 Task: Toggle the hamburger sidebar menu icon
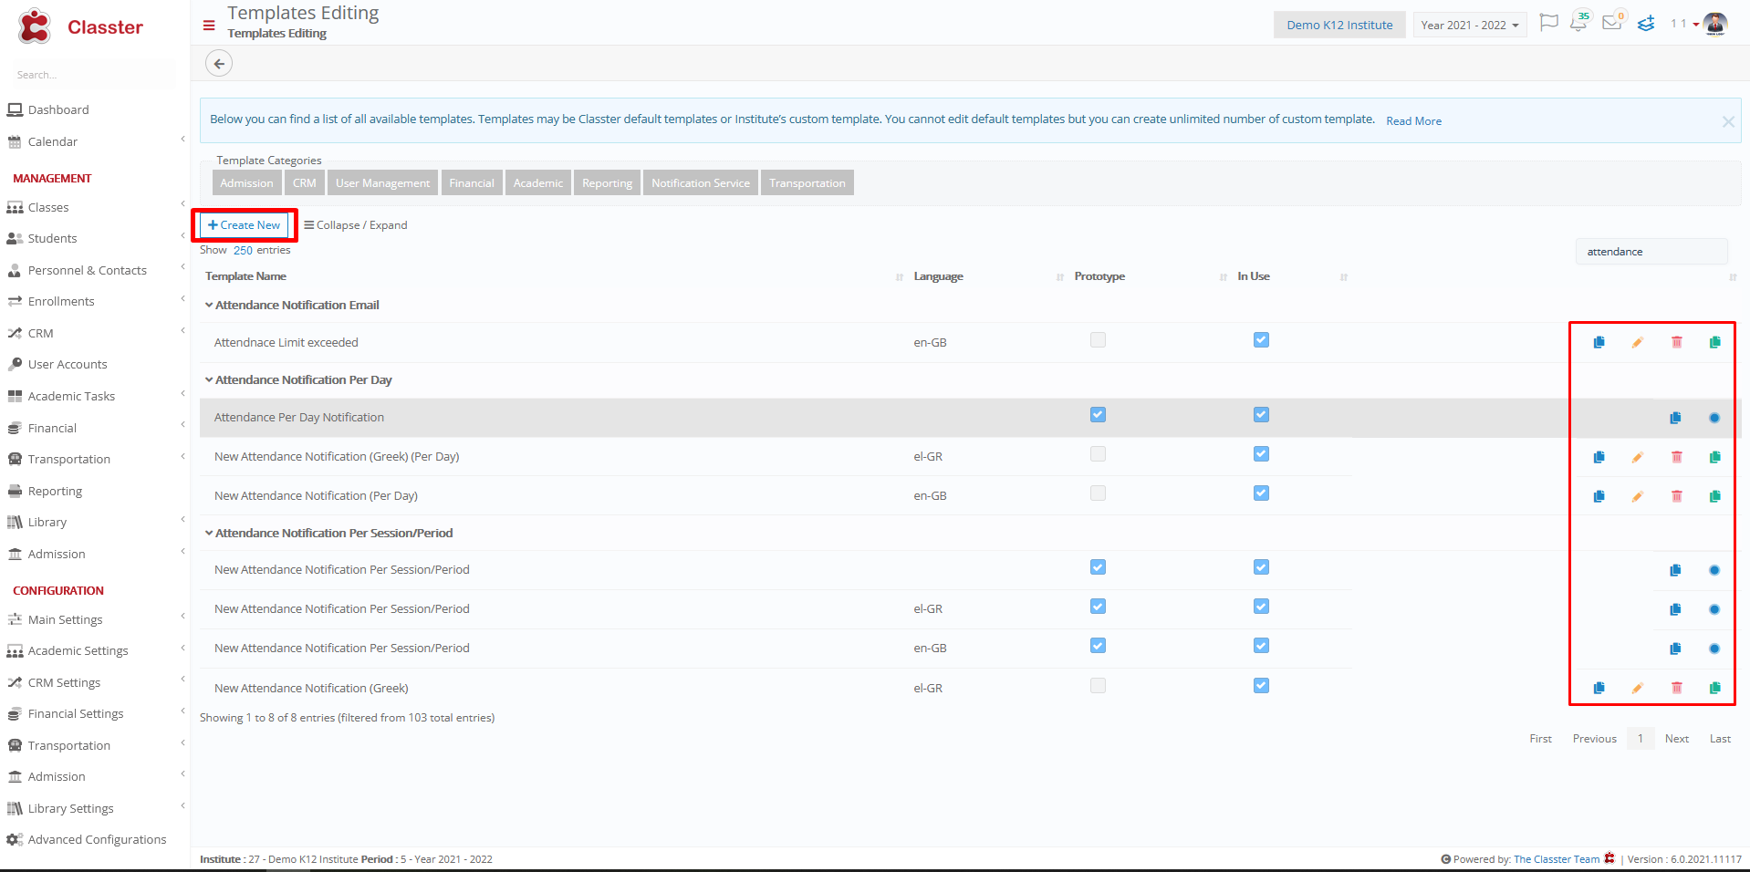(x=209, y=26)
